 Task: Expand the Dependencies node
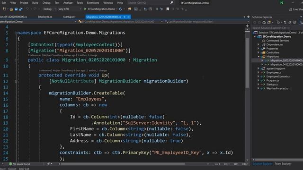click(x=258, y=44)
